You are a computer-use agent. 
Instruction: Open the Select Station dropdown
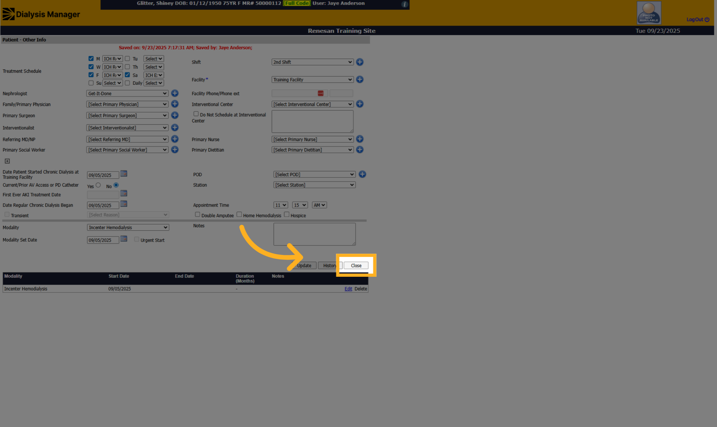[x=314, y=185]
